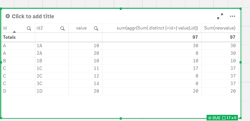Click the sum(aggr(...)) expression column header
This screenshot has height=121, width=250.
click(157, 28)
